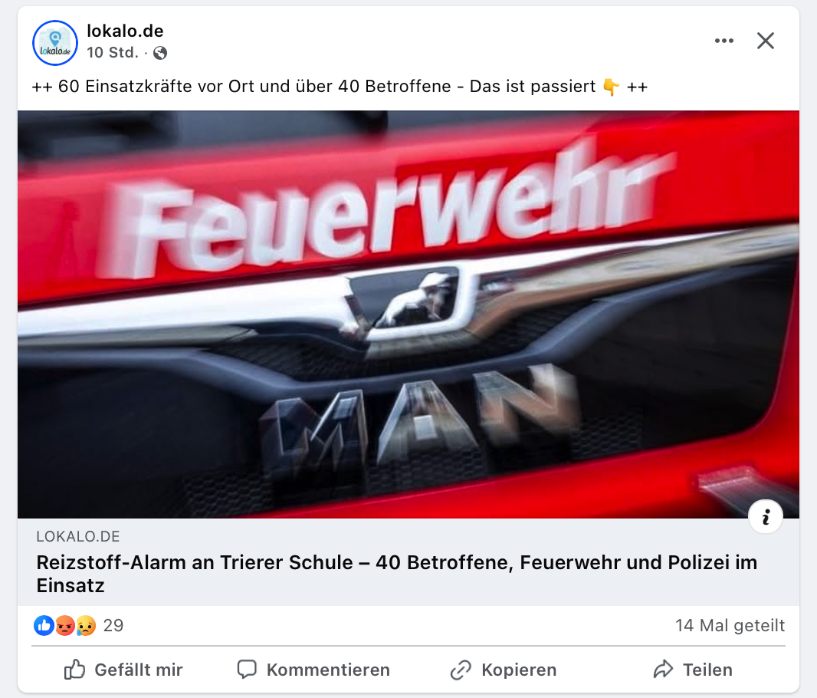Click the link info 'i' icon
The image size is (817, 698).
coord(766,517)
